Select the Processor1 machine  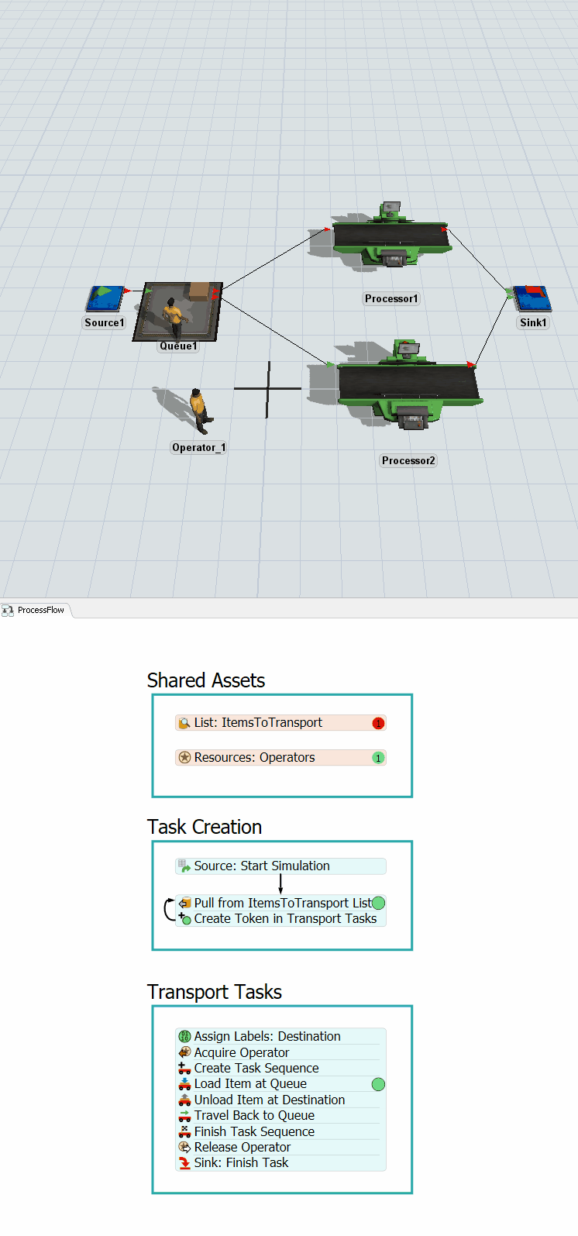pos(391,237)
